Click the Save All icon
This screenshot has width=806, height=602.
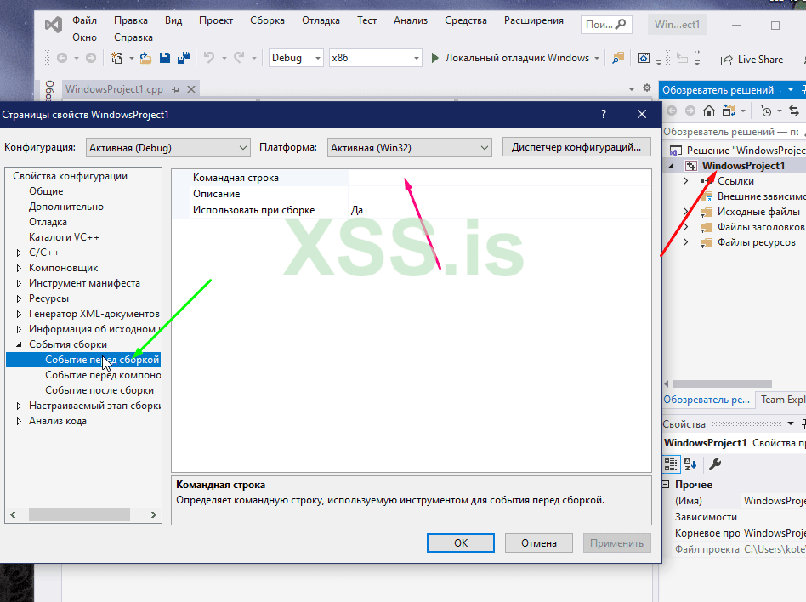coord(184,58)
